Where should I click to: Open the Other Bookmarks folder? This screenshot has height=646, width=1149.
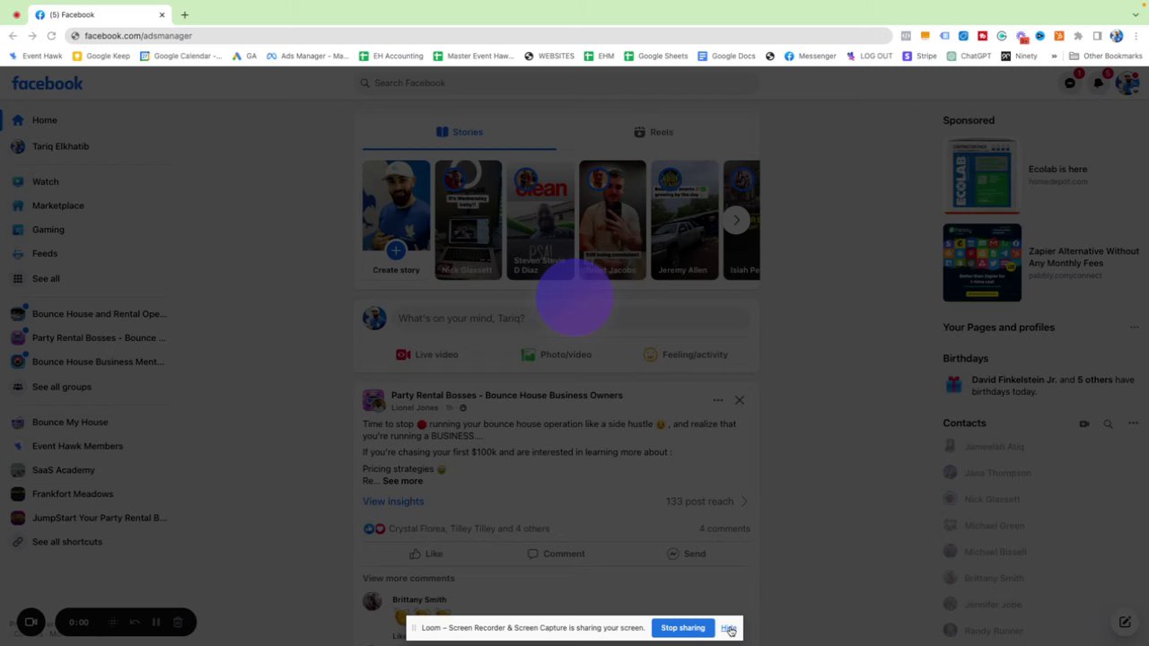coord(1105,56)
